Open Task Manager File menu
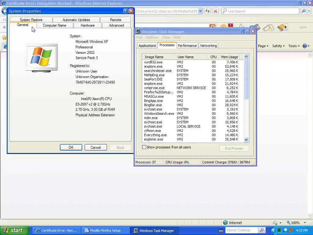 139,37
